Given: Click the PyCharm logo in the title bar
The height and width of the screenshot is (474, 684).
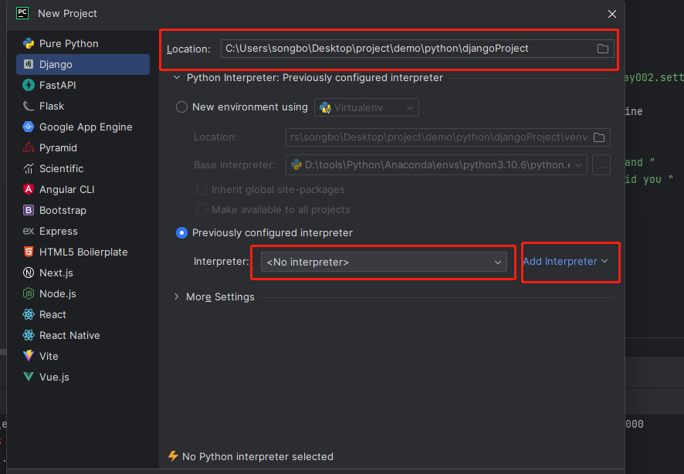Looking at the screenshot, I should pyautogui.click(x=22, y=14).
